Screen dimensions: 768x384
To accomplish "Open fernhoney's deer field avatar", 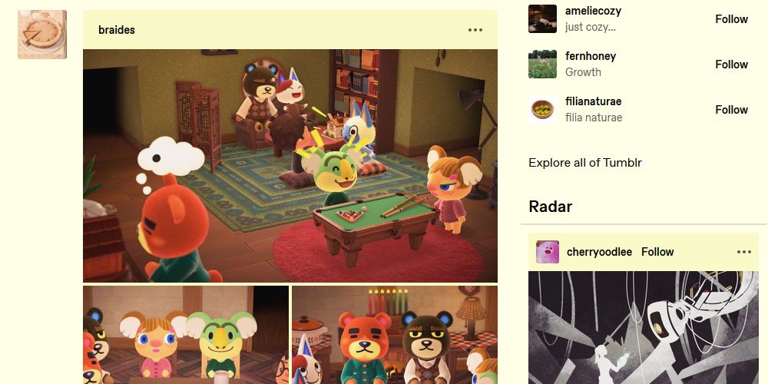I will click(542, 65).
